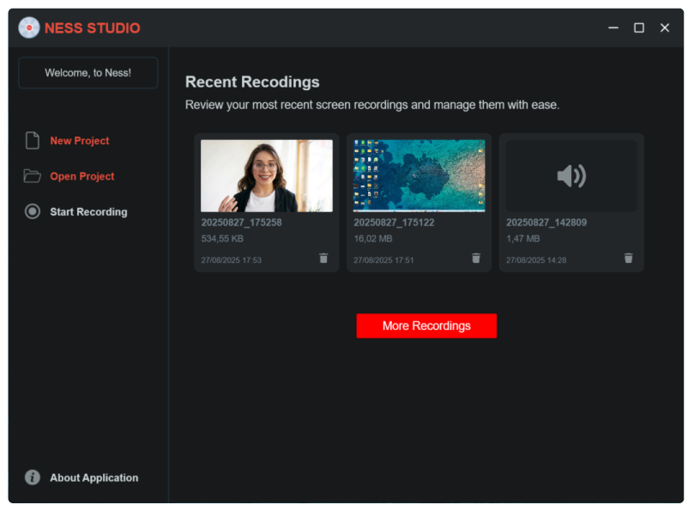Screen dimensions: 694x511
Task: Open the webcam recording thumbnail
Action: pyautogui.click(x=266, y=174)
